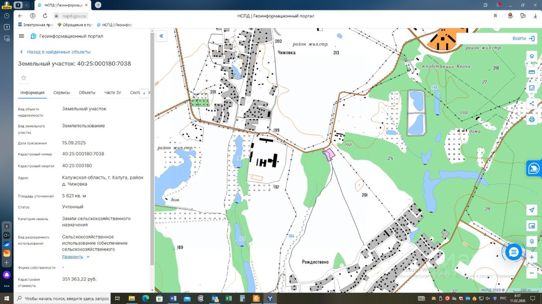This screenshot has height=304, width=542.
Task: Open a new browser tab
Action: (x=98, y=5)
